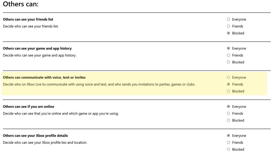Click the Others can heading at the top
The image size is (273, 155).
click(x=21, y=4)
